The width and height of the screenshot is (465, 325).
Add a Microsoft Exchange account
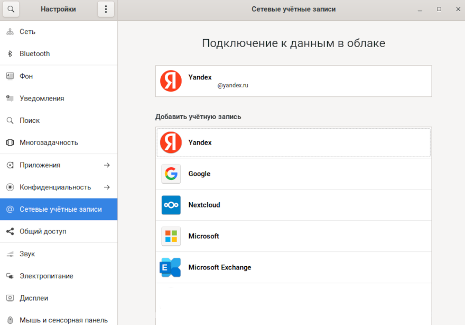click(293, 267)
